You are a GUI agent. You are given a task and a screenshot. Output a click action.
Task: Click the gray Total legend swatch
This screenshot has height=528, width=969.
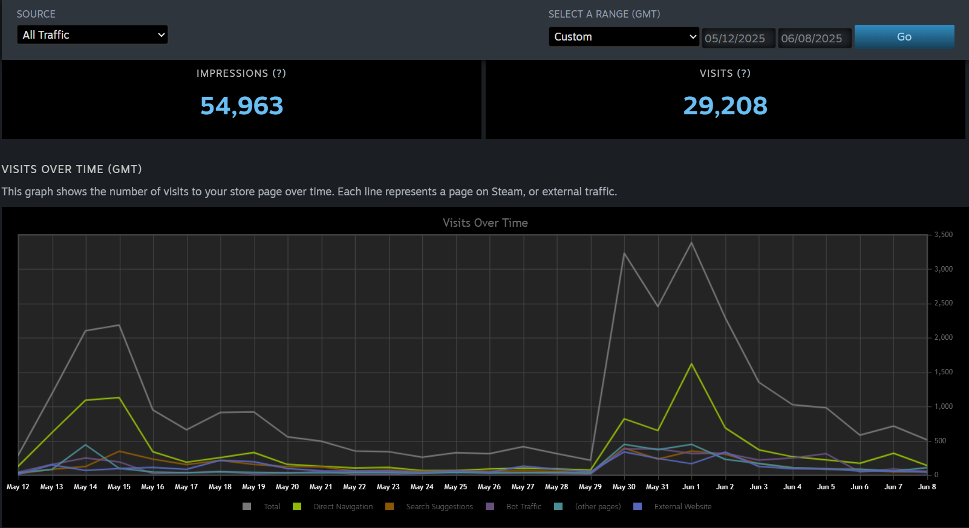[247, 506]
